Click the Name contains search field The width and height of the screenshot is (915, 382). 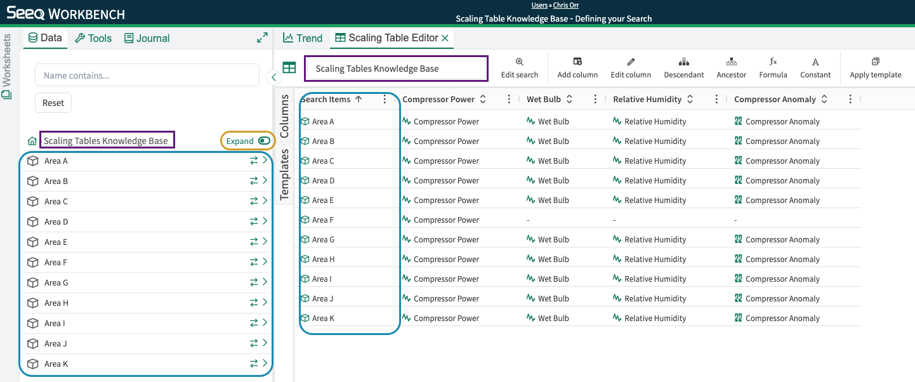[147, 75]
